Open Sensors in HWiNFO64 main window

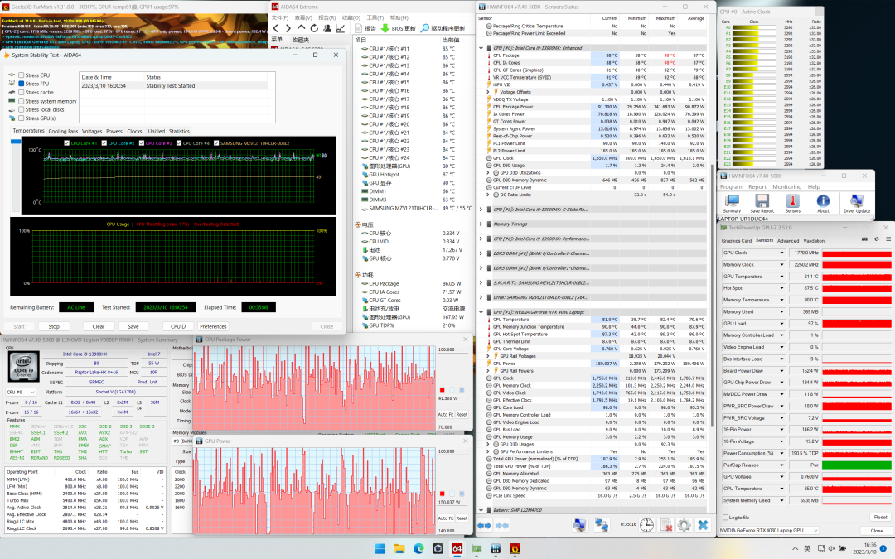coord(792,203)
